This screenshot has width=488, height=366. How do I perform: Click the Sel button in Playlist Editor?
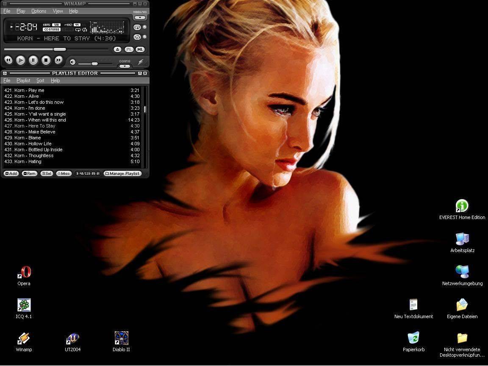click(x=47, y=173)
